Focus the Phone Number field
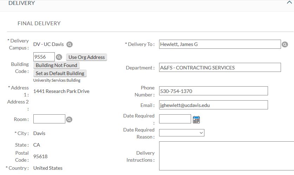294x175 pixels. click(x=213, y=91)
